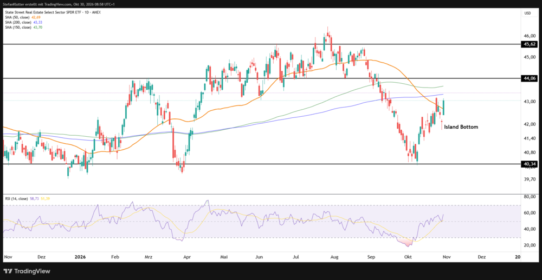Click the 2026 year marker on time axis

click(x=80, y=257)
